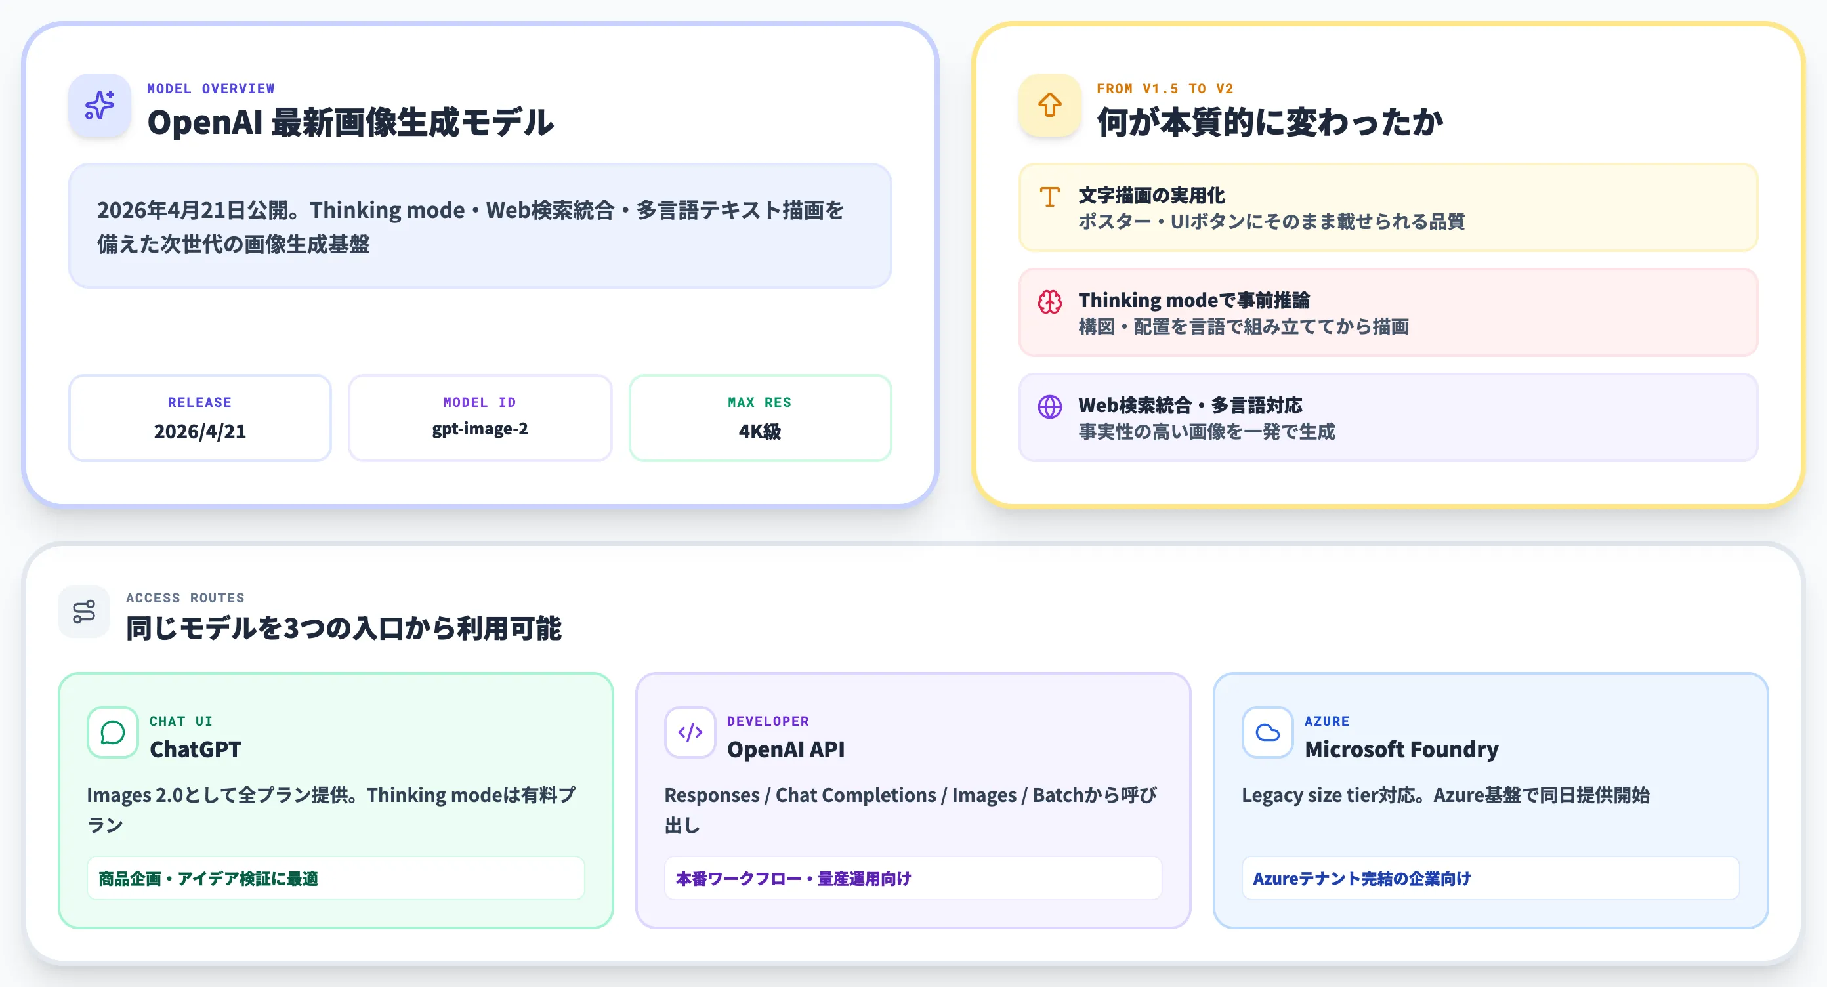This screenshot has height=987, width=1827.
Task: Click the OpenAI 最新画像生成モデル heading
Action: click(352, 122)
